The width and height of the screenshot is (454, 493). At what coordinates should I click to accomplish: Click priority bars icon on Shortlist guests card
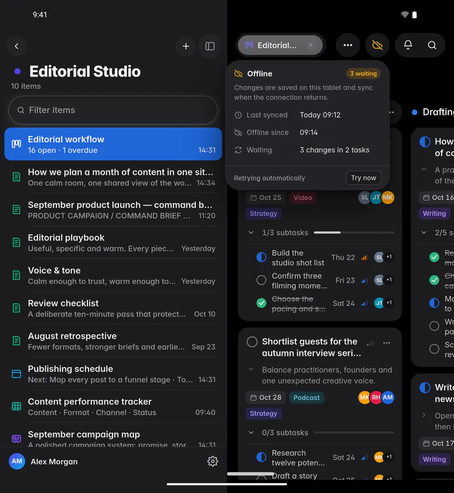[370, 343]
